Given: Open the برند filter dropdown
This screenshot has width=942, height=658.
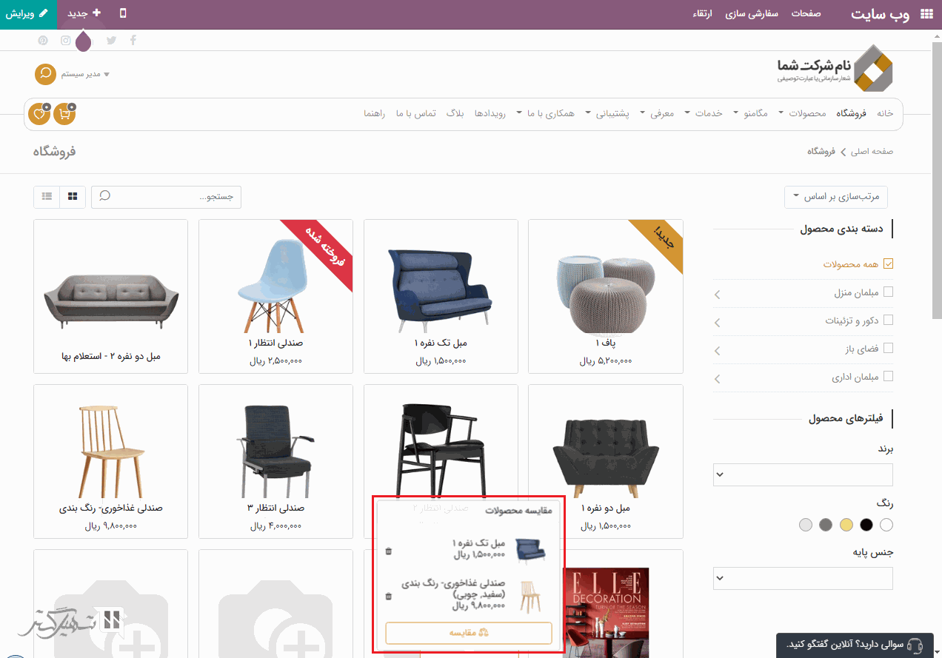Looking at the screenshot, I should [803, 475].
